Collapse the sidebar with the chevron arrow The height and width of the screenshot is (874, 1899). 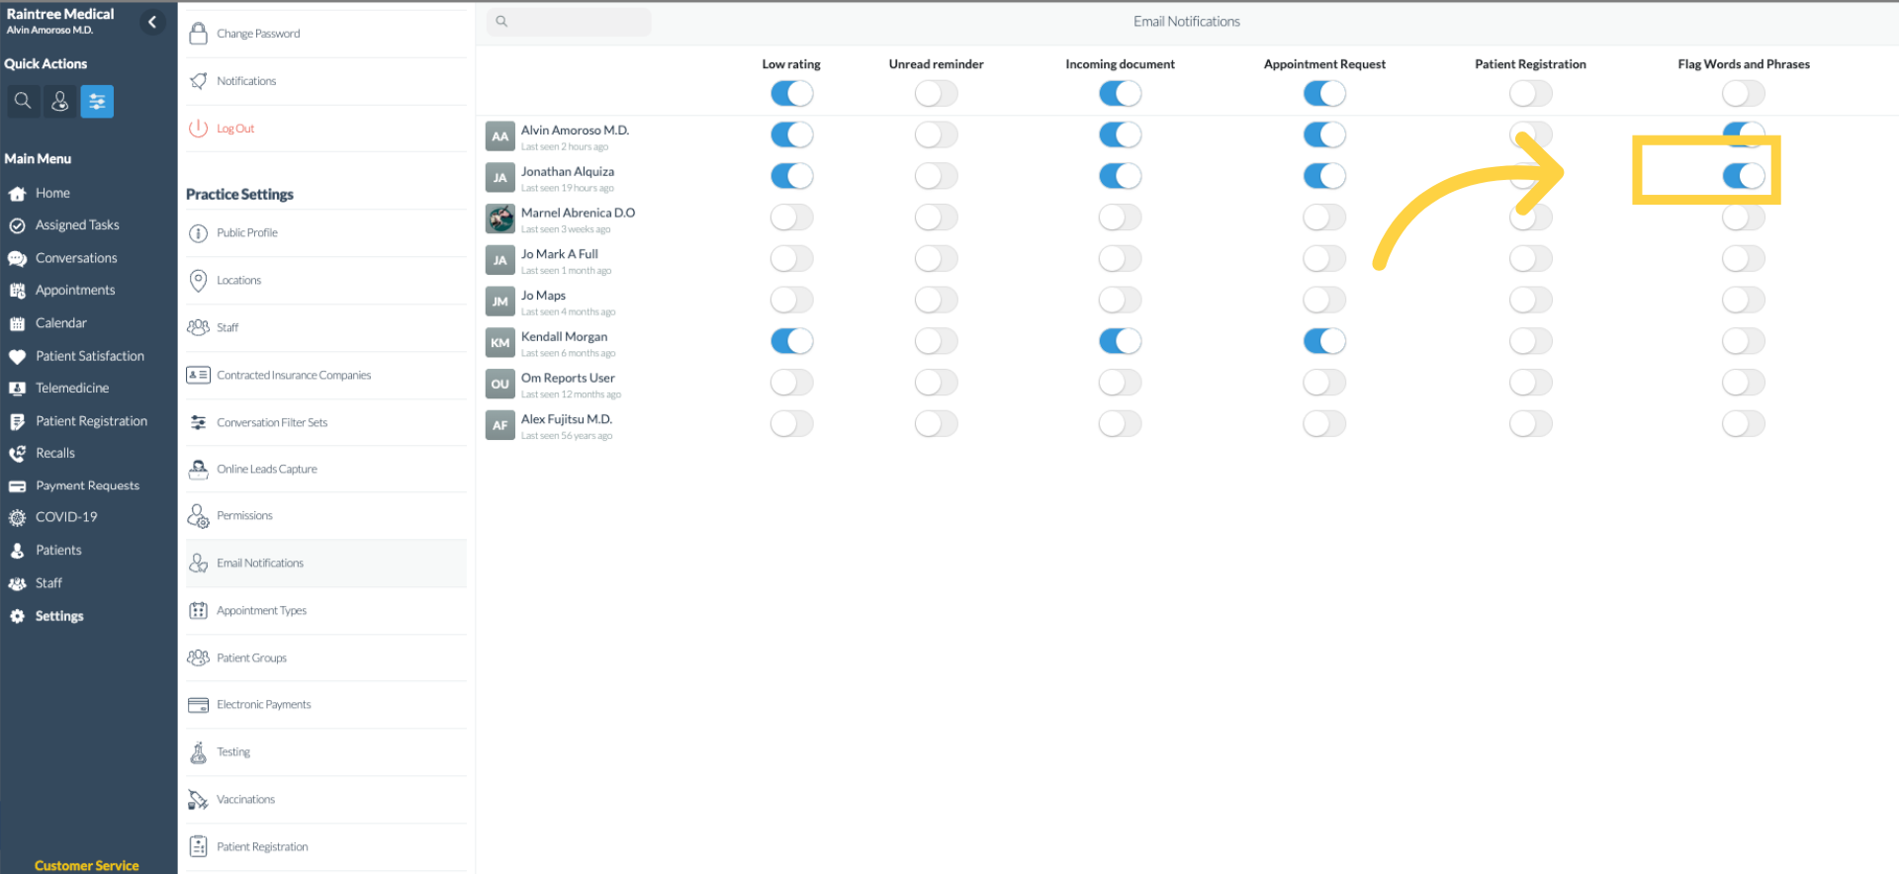[152, 22]
